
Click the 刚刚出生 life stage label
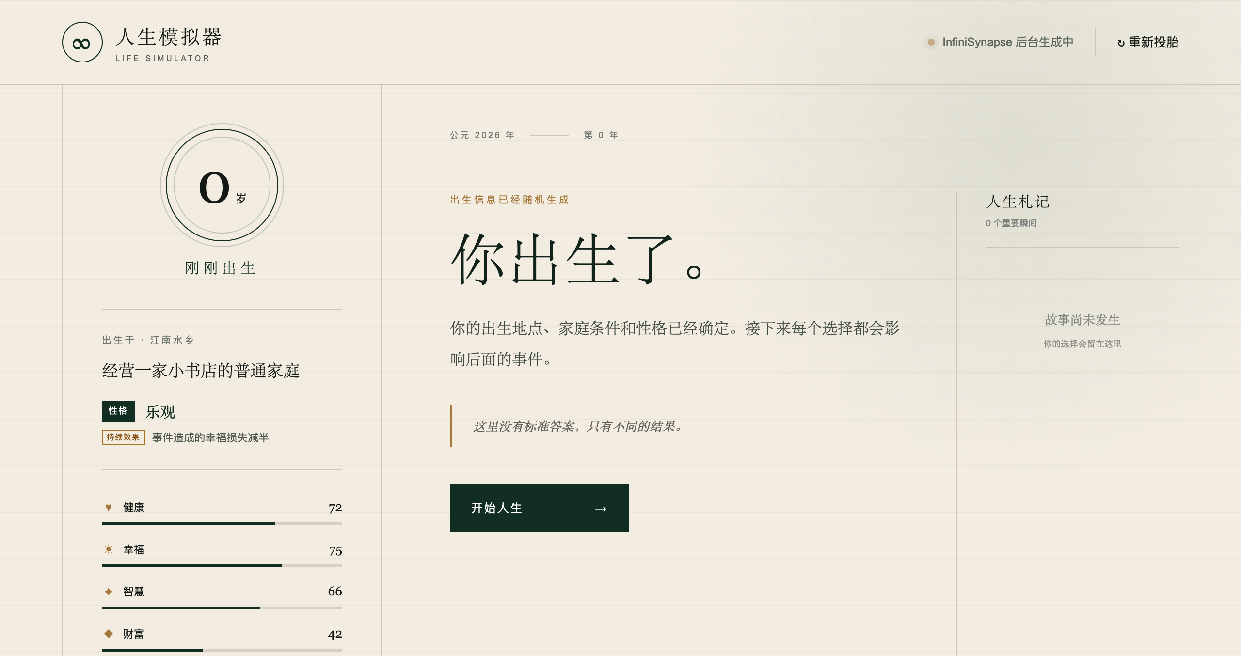[221, 268]
